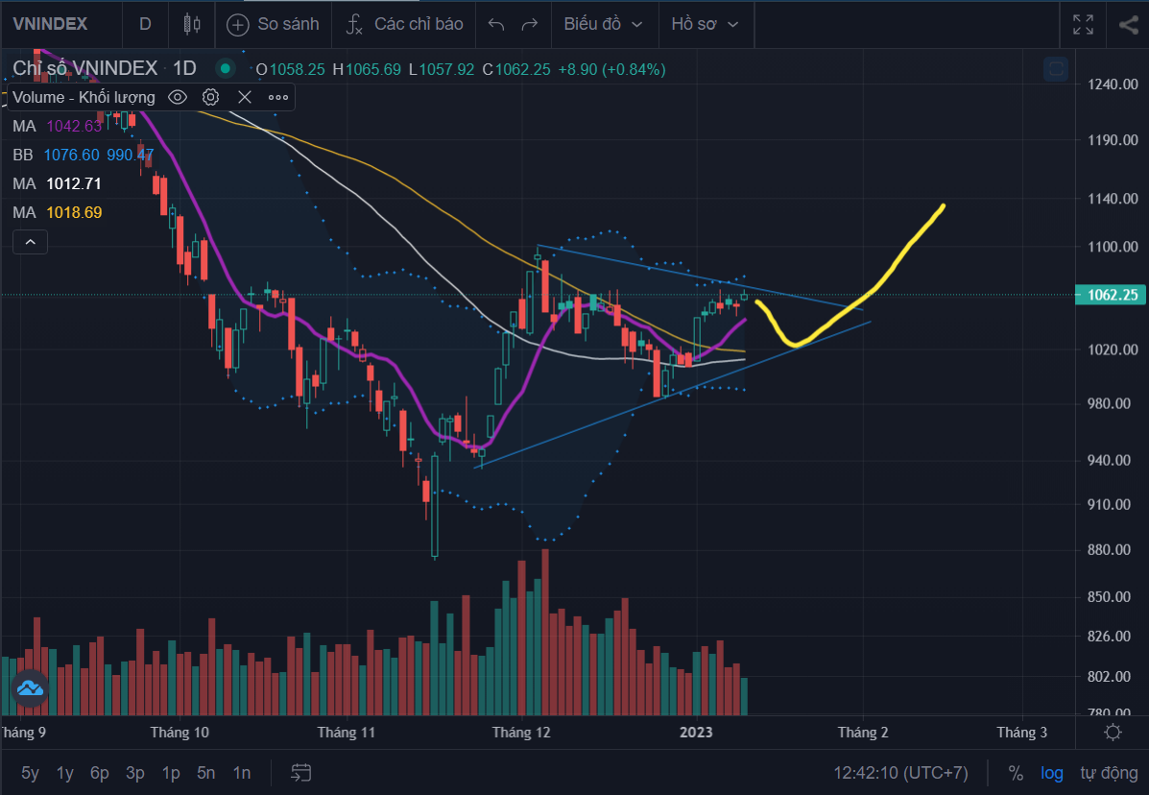This screenshot has width=1149, height=795.
Task: Undo last chart action arrow
Action: coord(496,25)
